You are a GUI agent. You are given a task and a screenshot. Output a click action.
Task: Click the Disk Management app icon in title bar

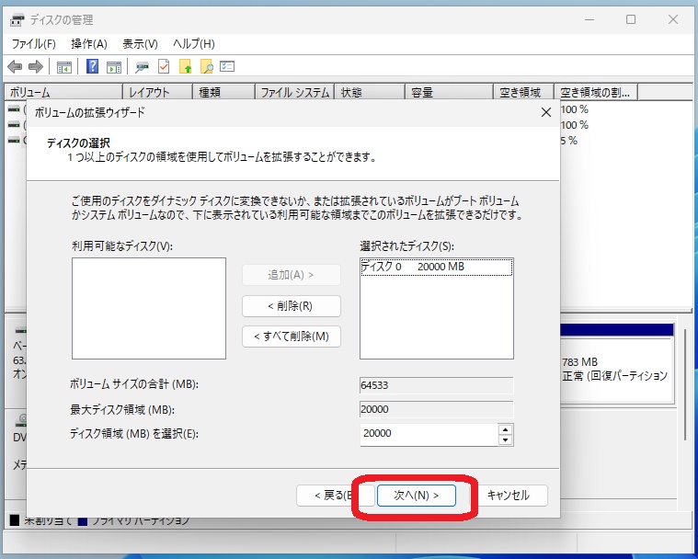[x=17, y=20]
